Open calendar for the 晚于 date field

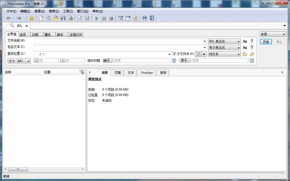[174, 61]
